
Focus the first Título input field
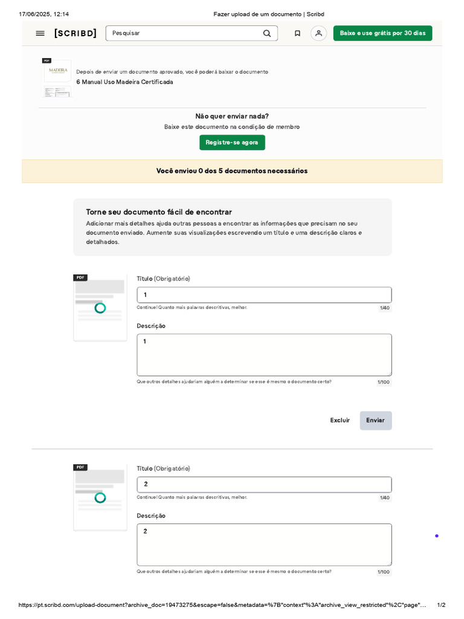[264, 295]
